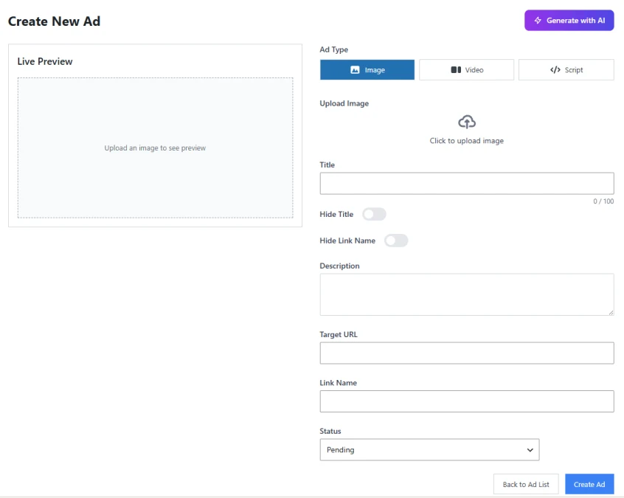Click the 'Upload Image' label

(344, 103)
